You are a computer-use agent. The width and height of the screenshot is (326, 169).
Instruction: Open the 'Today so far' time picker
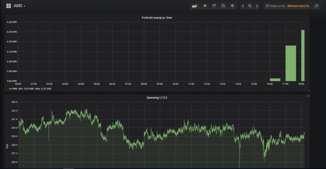pyautogui.click(x=275, y=6)
